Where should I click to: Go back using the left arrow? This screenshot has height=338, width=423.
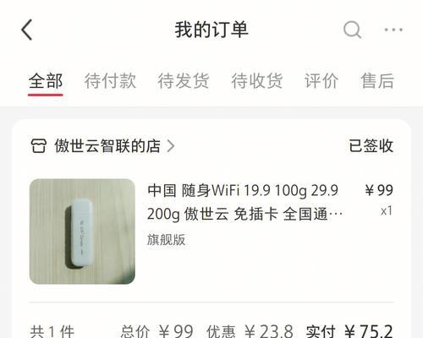tap(27, 30)
